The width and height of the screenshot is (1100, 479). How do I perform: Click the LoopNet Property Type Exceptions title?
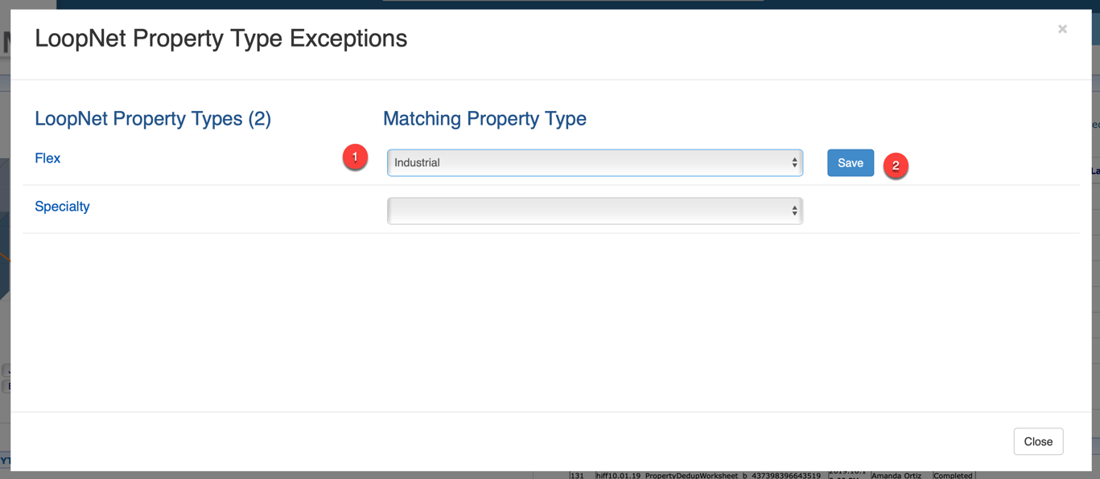(220, 39)
